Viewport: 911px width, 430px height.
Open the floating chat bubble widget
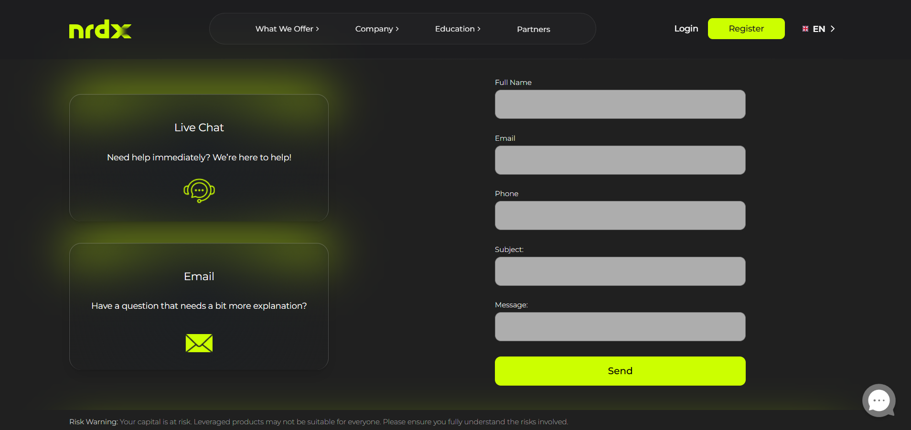coord(879,400)
